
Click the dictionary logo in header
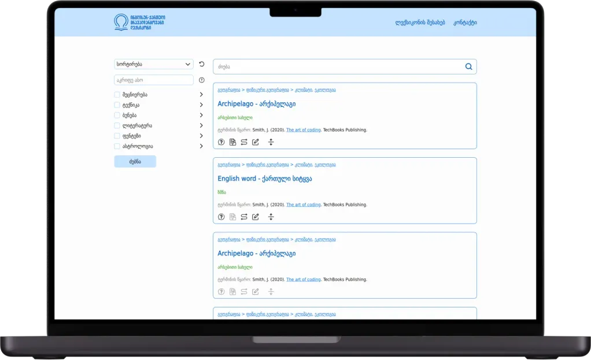139,23
